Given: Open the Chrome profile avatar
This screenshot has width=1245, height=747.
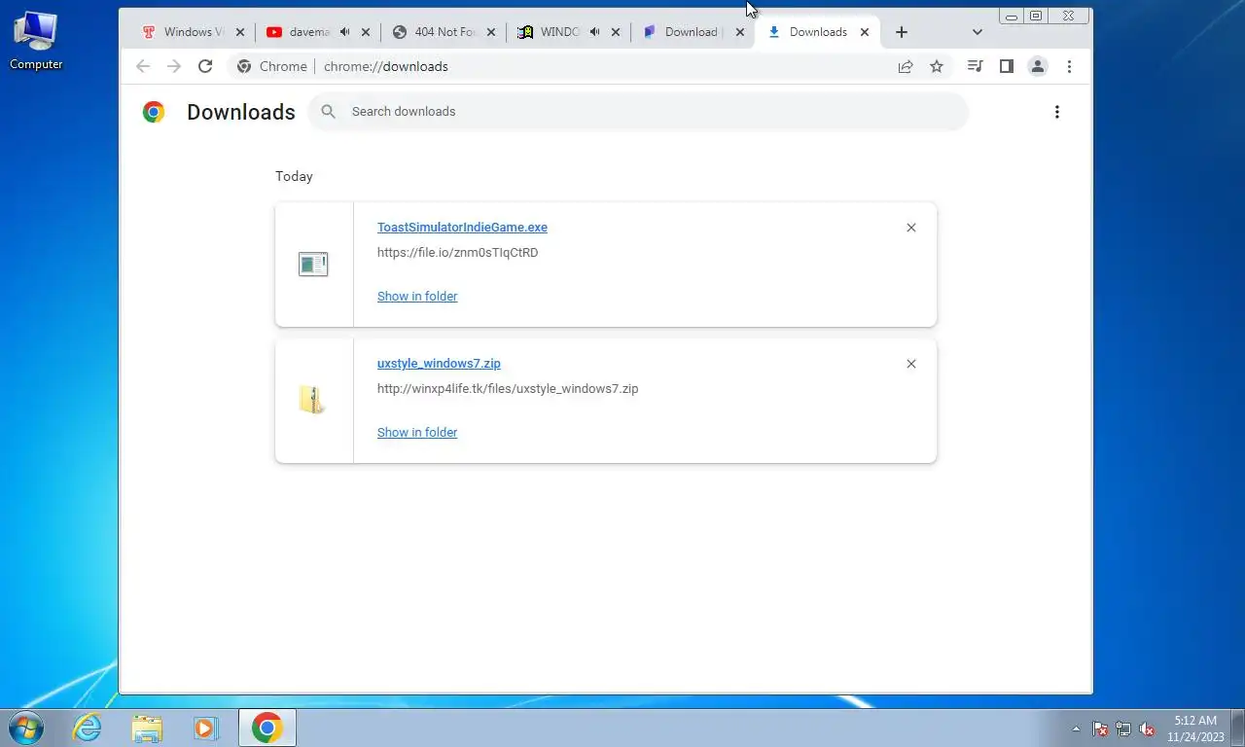Looking at the screenshot, I should point(1038,66).
